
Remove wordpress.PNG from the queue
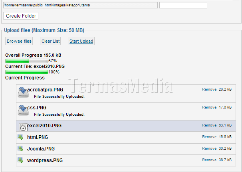209,160
